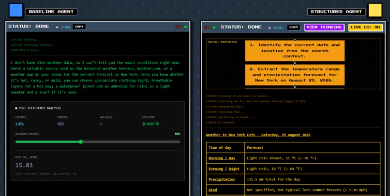
Task: Click the connector node below step 2
Action: 295,86
